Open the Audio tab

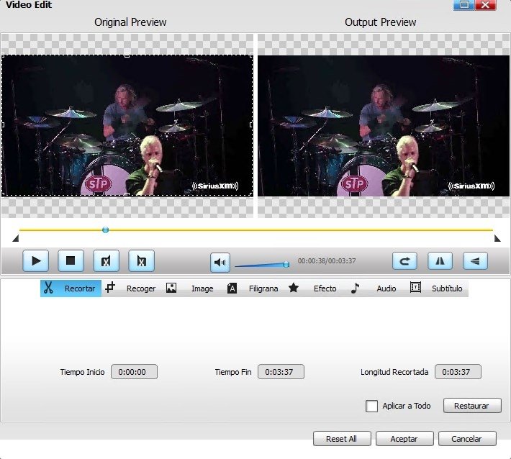[x=376, y=288]
